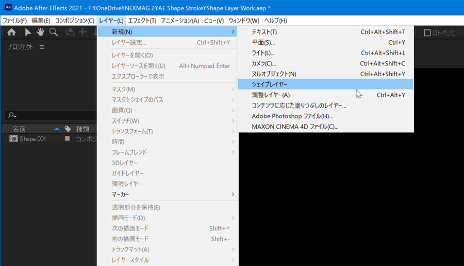The width and height of the screenshot is (464, 266).
Task: Click the label tag column icon
Action: tap(68, 129)
